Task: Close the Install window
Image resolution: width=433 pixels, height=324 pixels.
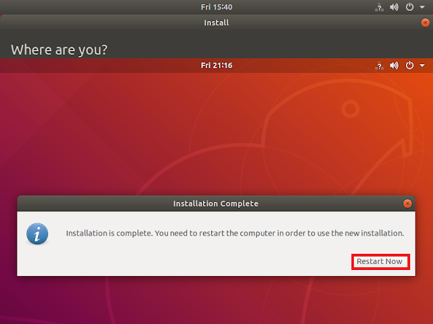Action: point(424,22)
